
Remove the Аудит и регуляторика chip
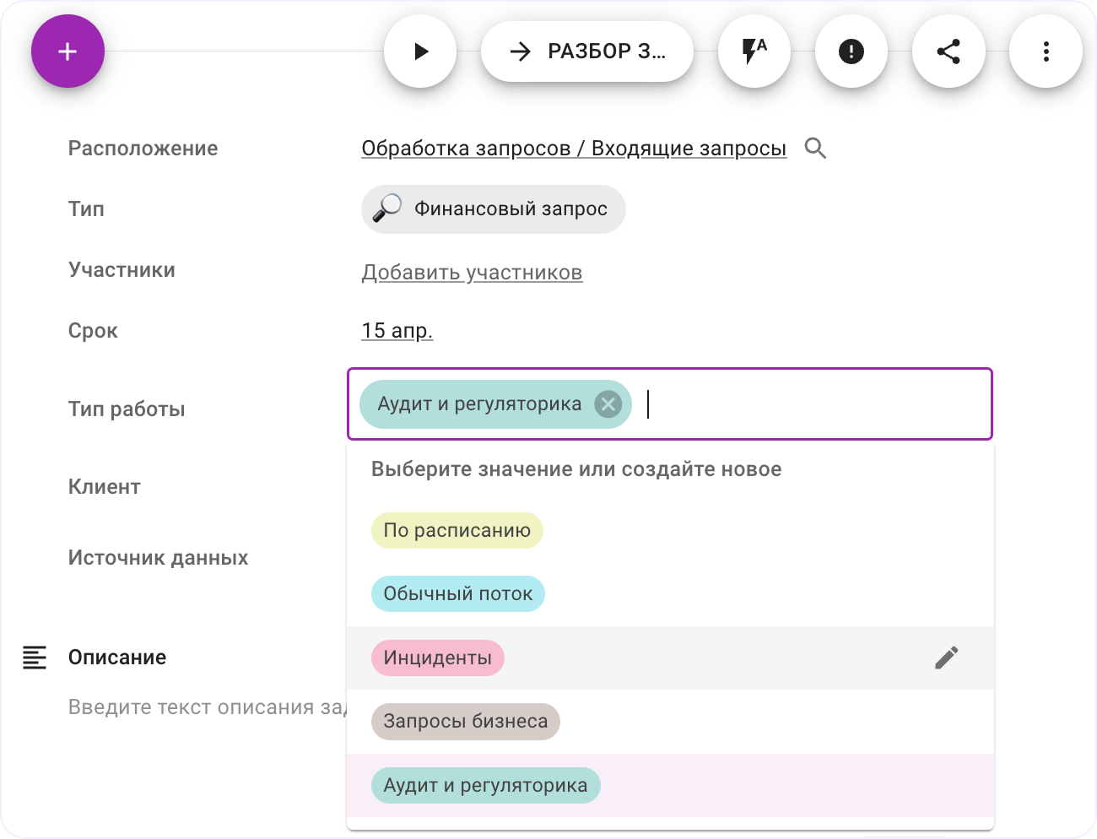pos(608,404)
